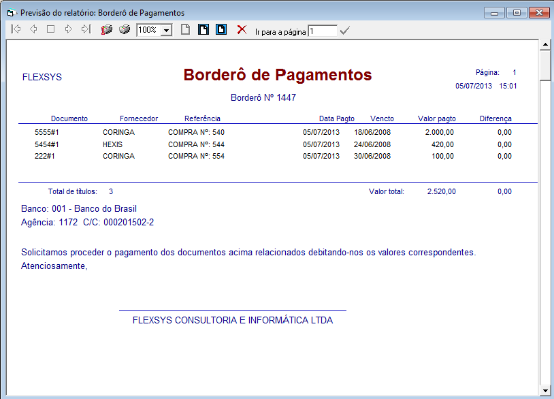Click the second blue page-fit icon
The image size is (554, 399).
coord(221,29)
